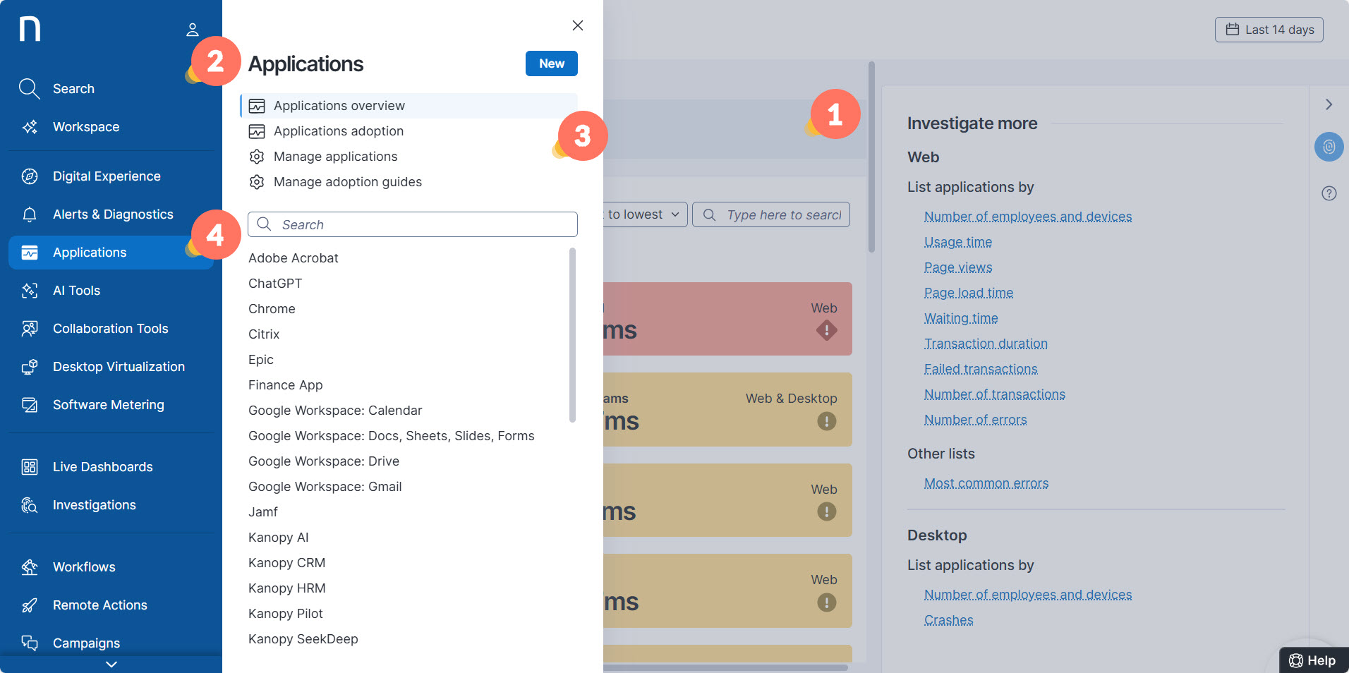
Task: Select ChatGPT from the applications list
Action: 275,284
